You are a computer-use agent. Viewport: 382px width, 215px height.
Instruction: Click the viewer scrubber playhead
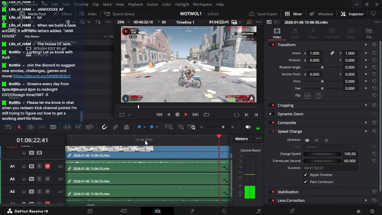[x=138, y=107]
